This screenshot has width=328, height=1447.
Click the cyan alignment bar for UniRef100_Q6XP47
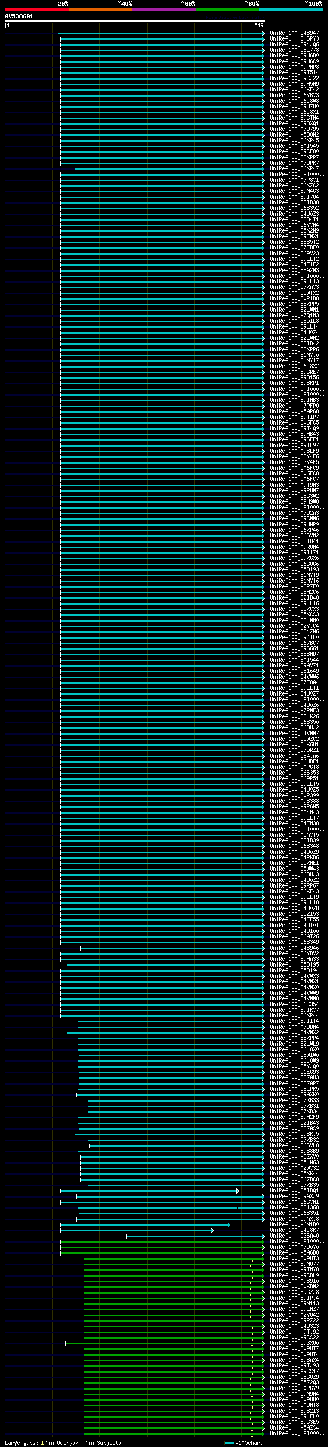pos(170,168)
